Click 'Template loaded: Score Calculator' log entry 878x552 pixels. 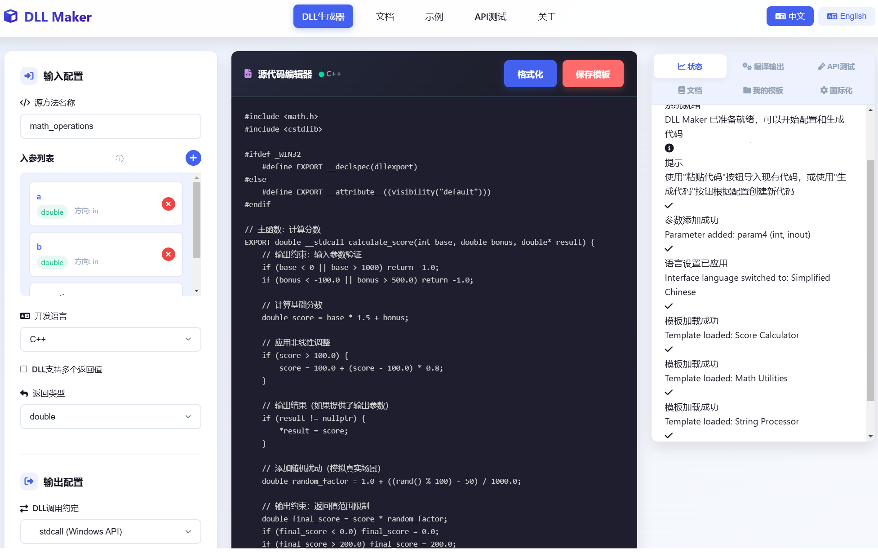(x=732, y=335)
